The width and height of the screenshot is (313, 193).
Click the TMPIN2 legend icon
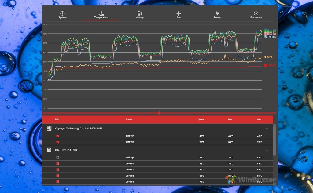tap(266, 36)
